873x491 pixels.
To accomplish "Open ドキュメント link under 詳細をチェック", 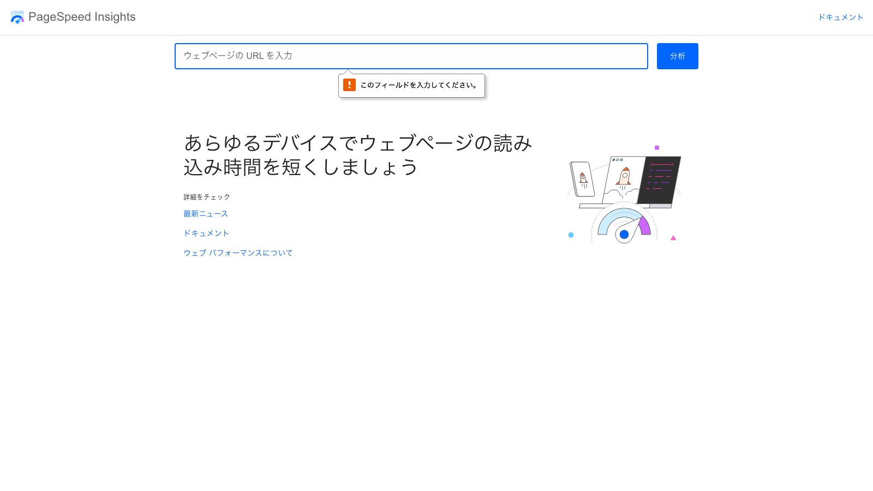I will click(206, 233).
